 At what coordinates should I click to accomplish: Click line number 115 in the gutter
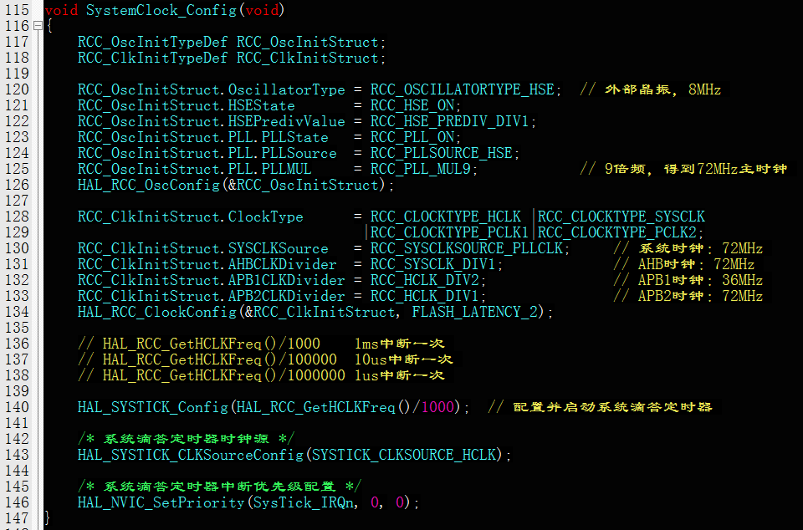click(16, 11)
